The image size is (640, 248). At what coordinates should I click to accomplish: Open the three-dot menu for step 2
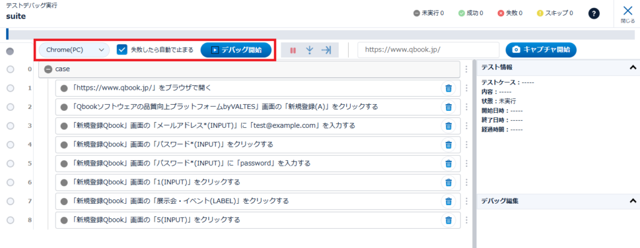point(466,107)
